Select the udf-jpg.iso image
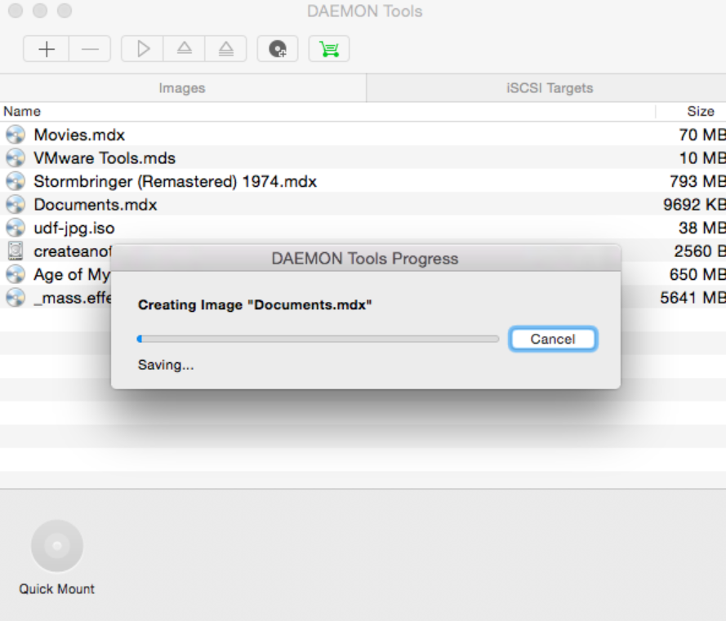 (x=74, y=228)
